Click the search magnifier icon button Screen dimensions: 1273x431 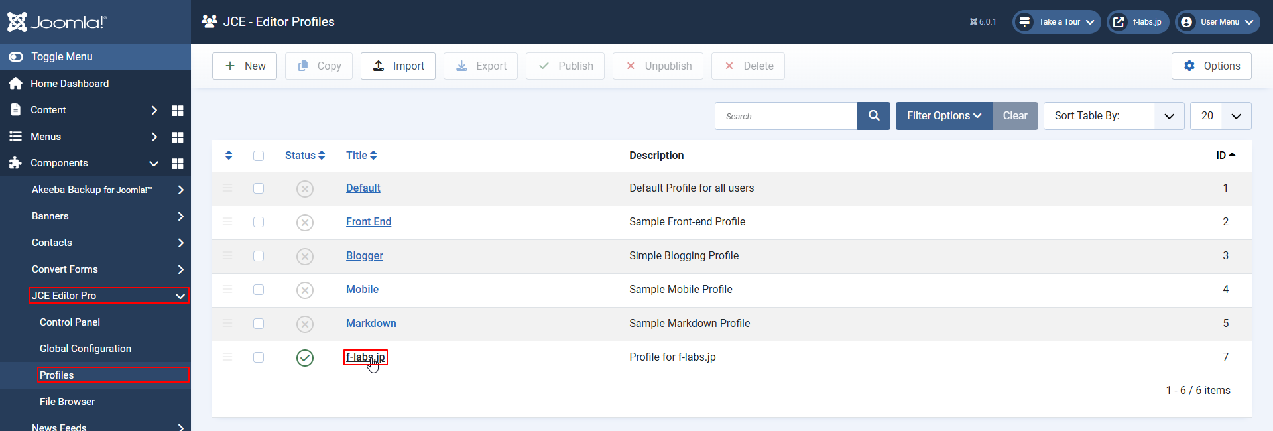point(873,116)
